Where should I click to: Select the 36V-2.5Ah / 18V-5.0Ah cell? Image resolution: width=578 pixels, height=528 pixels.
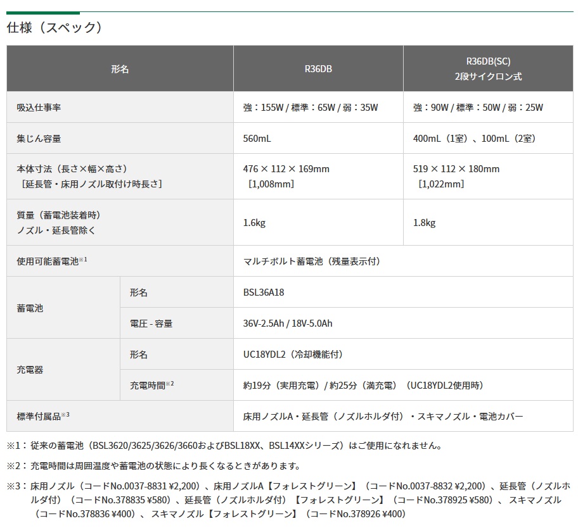pos(403,324)
